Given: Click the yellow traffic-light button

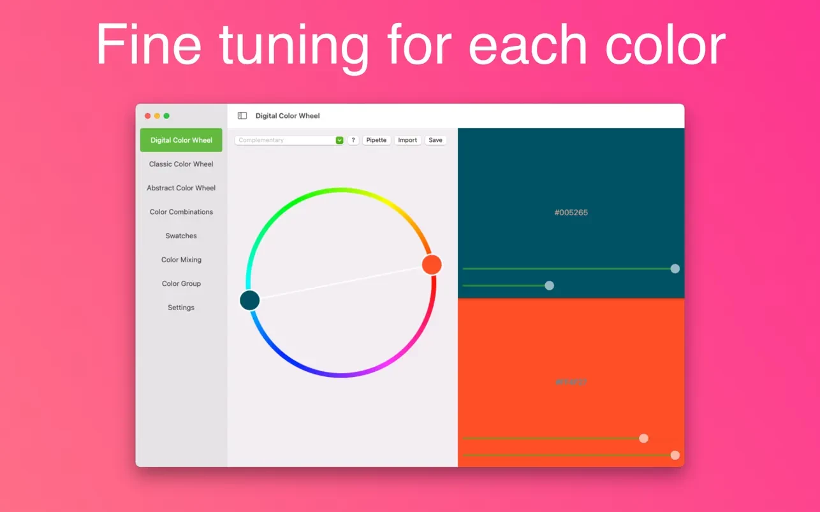Looking at the screenshot, I should 157,115.
